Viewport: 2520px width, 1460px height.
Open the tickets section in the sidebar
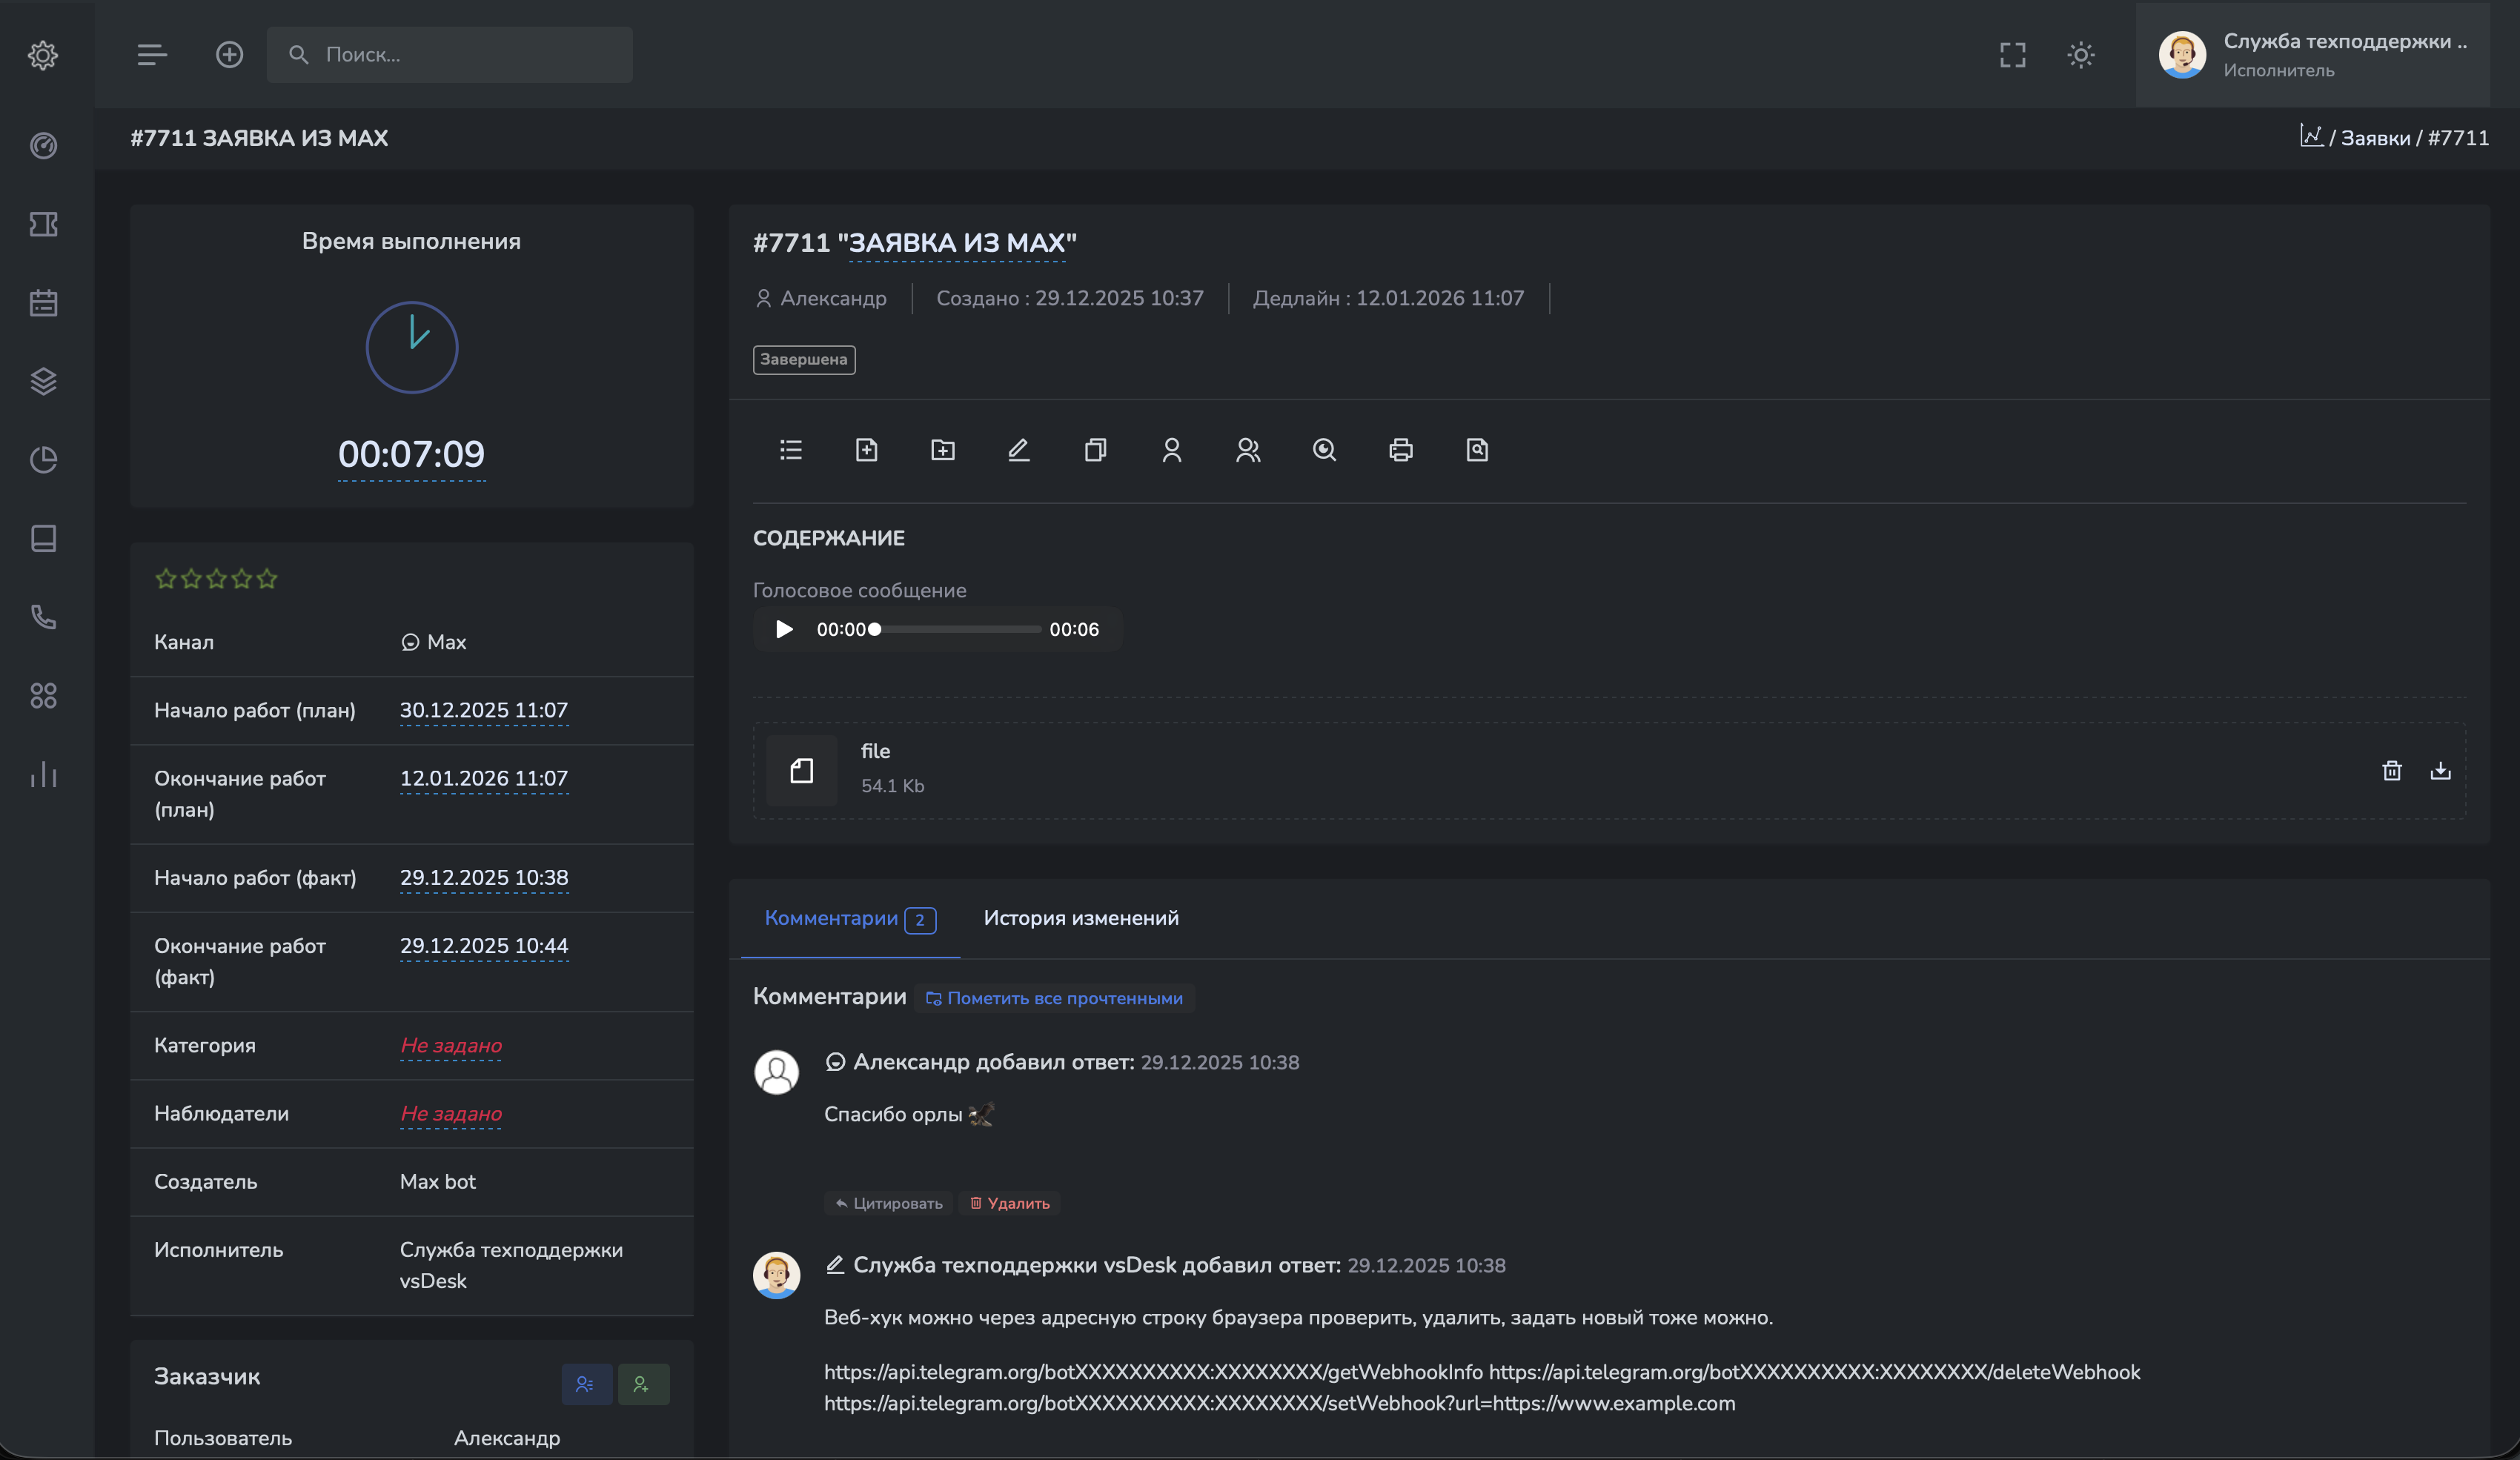(x=44, y=224)
